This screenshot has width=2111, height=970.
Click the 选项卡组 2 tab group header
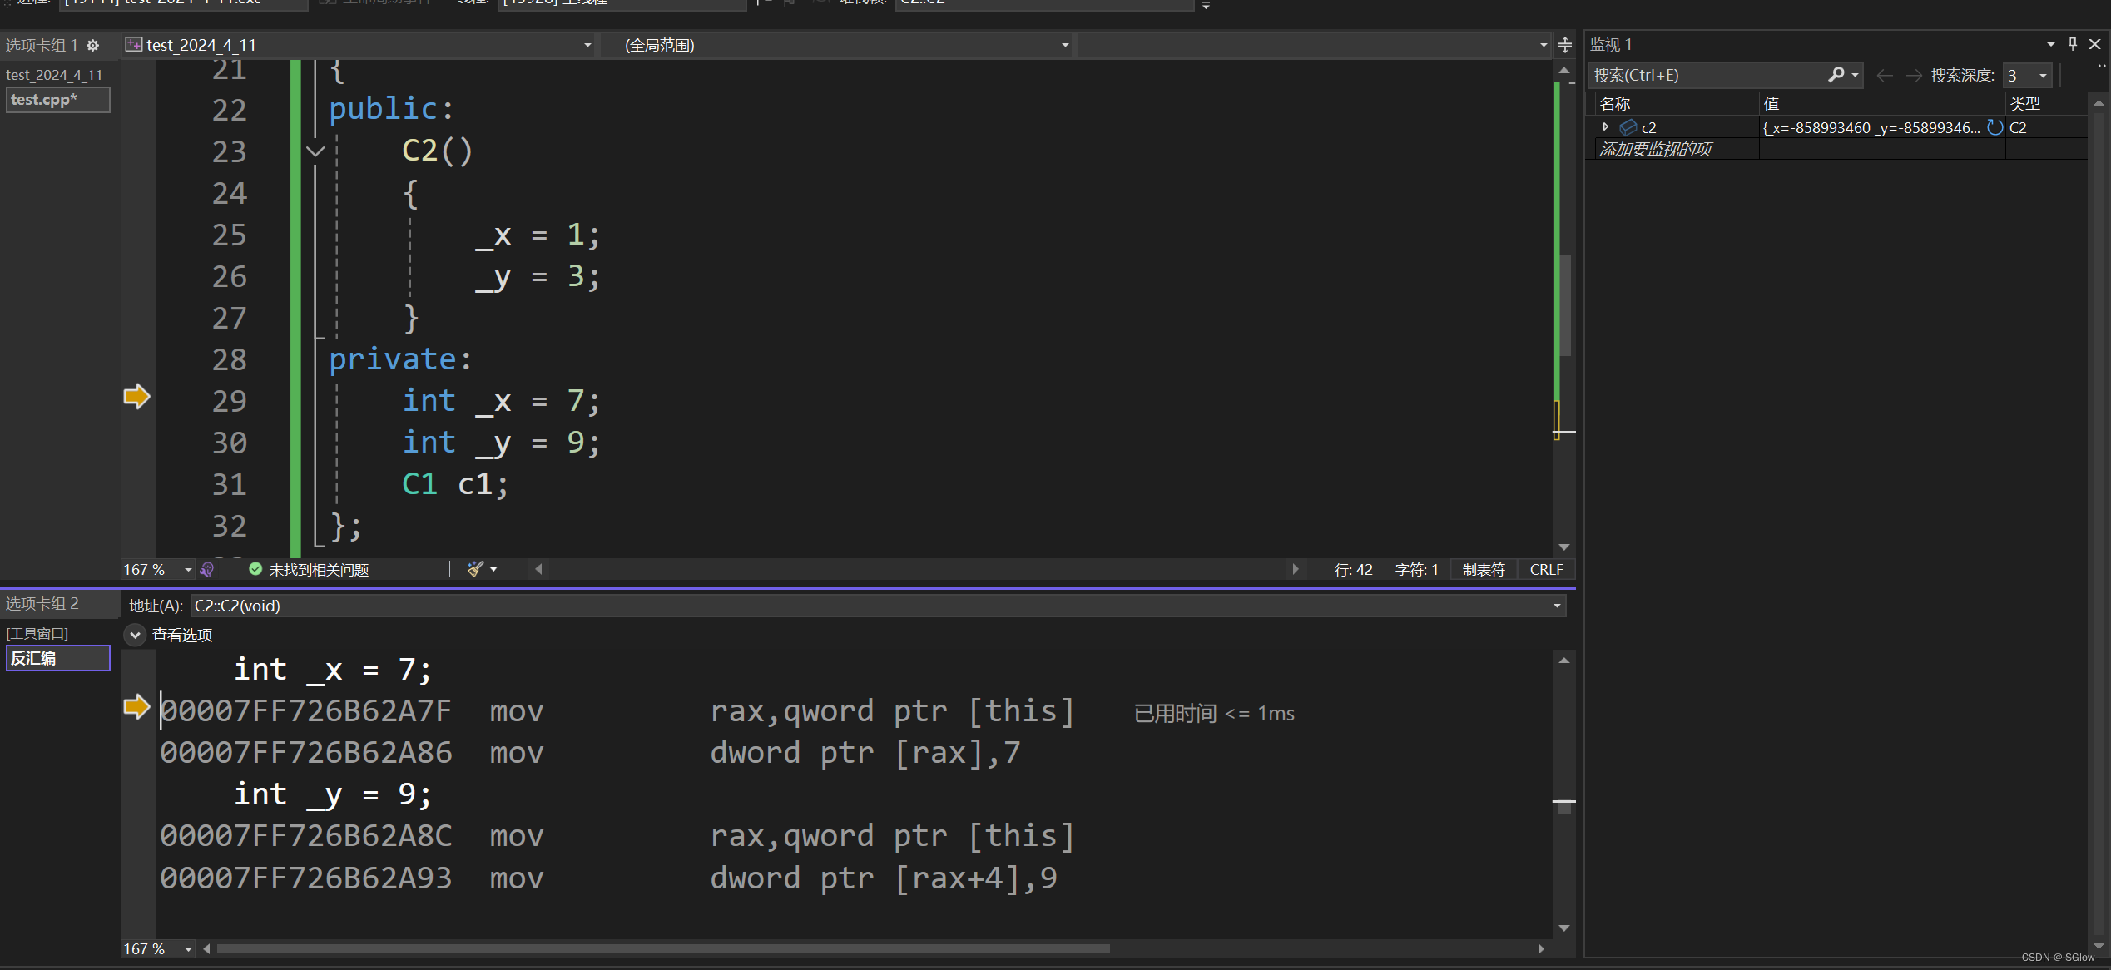click(x=42, y=604)
